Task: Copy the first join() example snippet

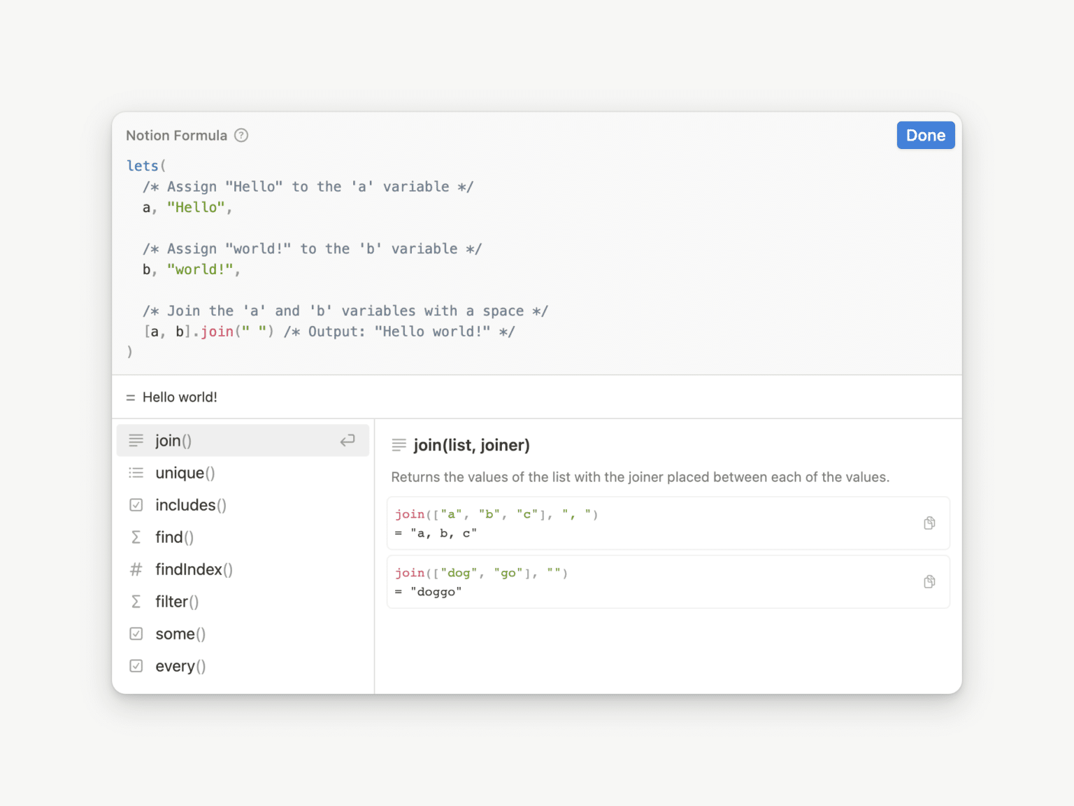Action: tap(929, 523)
